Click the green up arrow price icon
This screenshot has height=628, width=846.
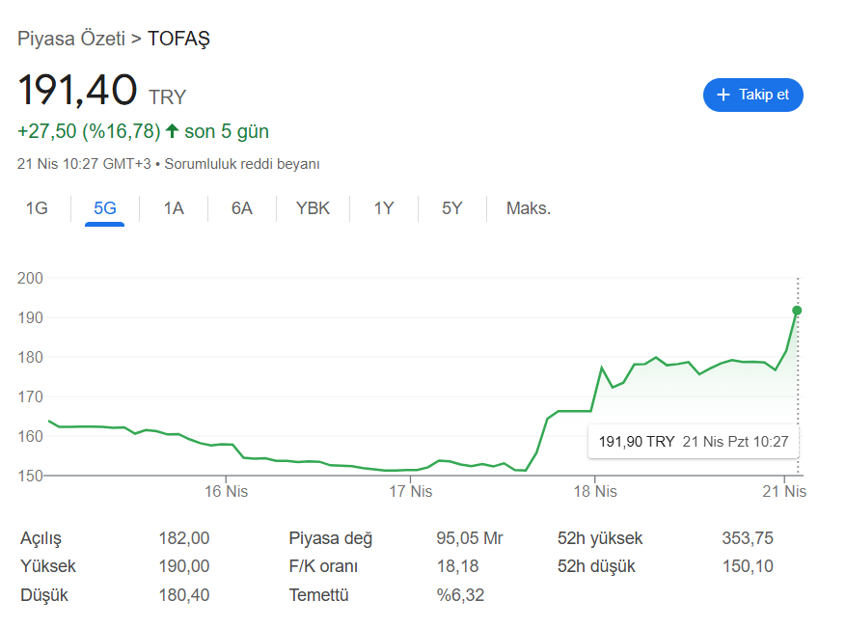click(172, 131)
